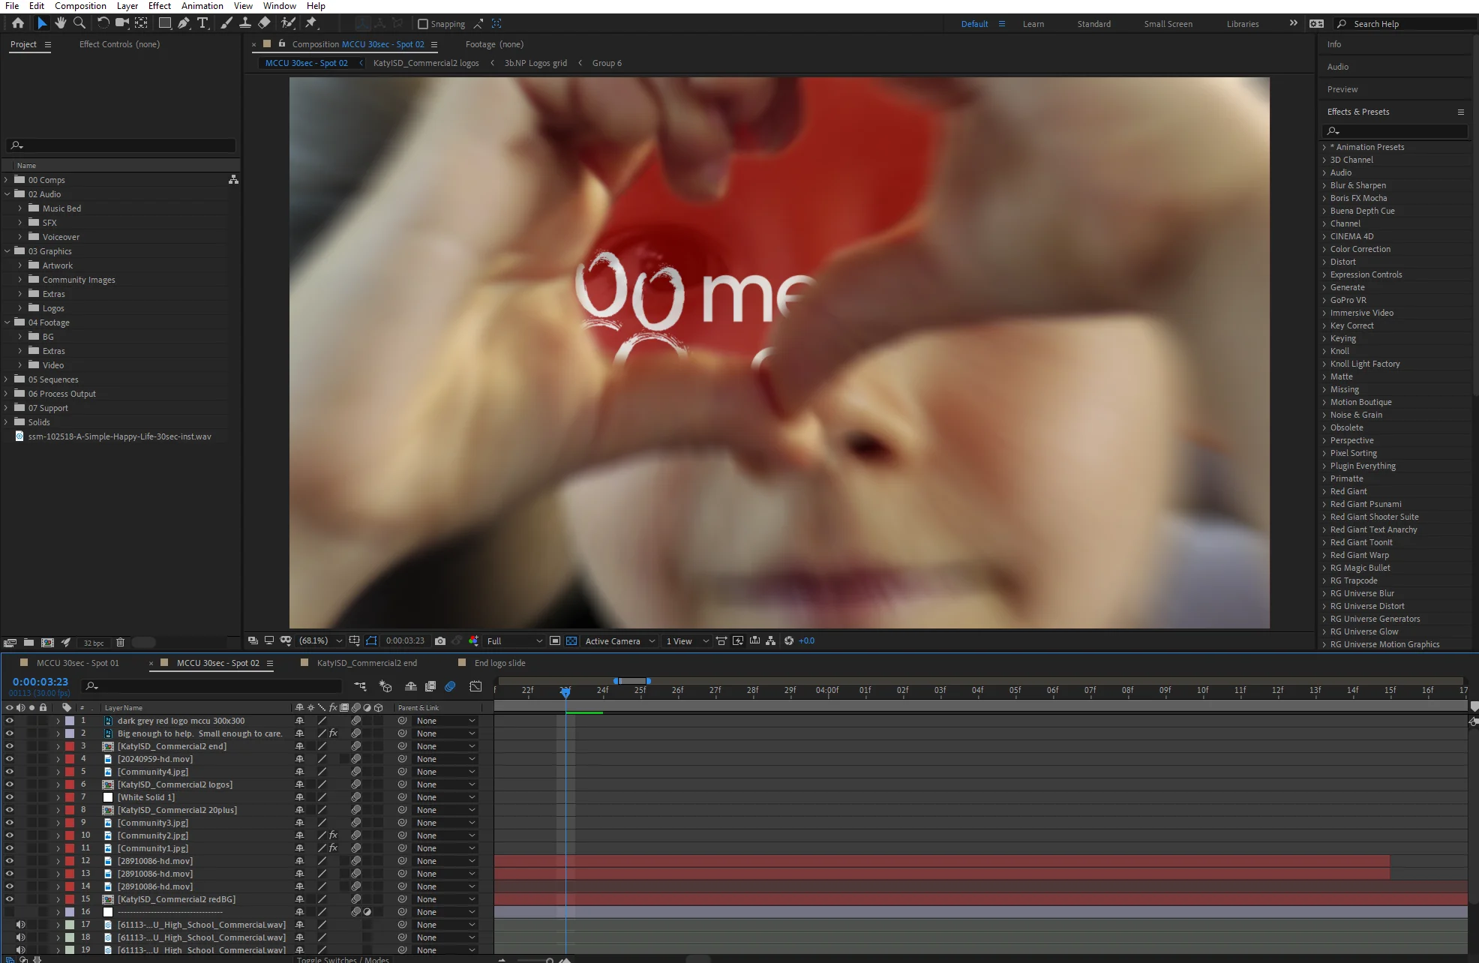Screen dimensions: 1479x963
Task: Select the Selection (arrow) tool
Action: [x=42, y=23]
